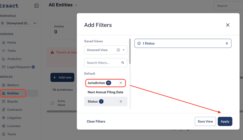243x140 pixels.
Task: Click the red warning triangle icon
Action: point(52,52)
